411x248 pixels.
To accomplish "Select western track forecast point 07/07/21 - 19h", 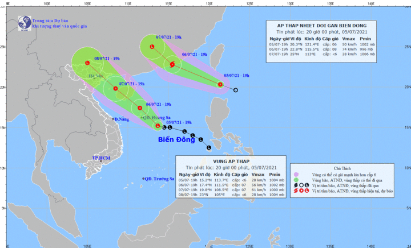I will [116, 89].
